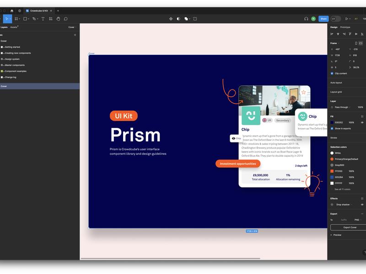
Task: Add a new page with plus
Action: 75,35
